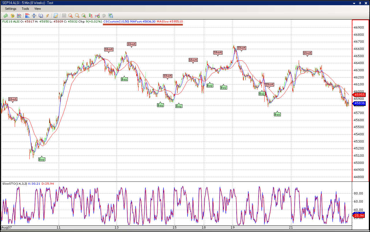Image resolution: width=370 pixels, height=232 pixels.
Task: Click the plain magnifier zoom icon
Action: point(77,16)
